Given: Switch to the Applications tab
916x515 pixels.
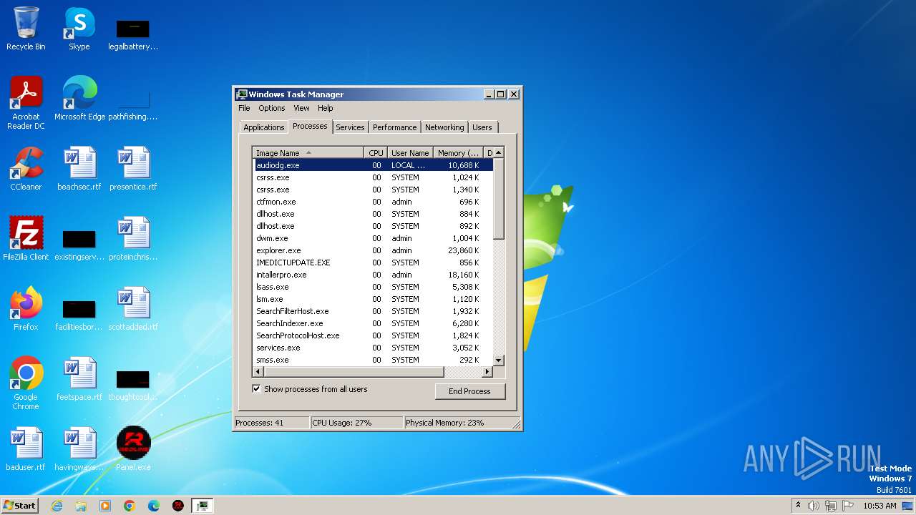Looking at the screenshot, I should 264,127.
